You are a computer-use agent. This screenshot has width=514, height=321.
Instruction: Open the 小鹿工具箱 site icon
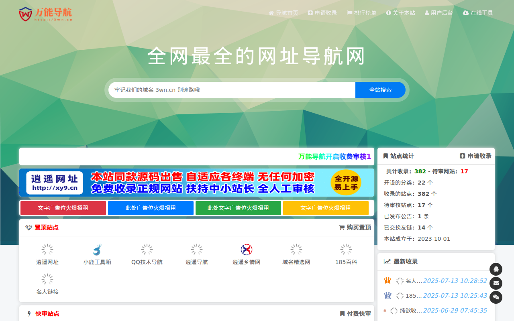[x=97, y=250]
